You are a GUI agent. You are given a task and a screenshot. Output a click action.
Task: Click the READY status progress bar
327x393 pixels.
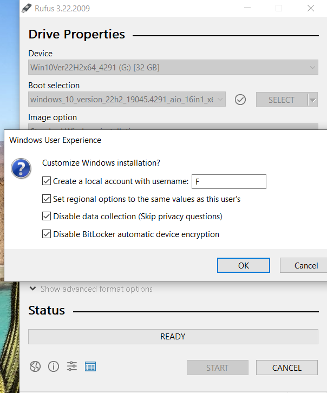[x=173, y=337]
